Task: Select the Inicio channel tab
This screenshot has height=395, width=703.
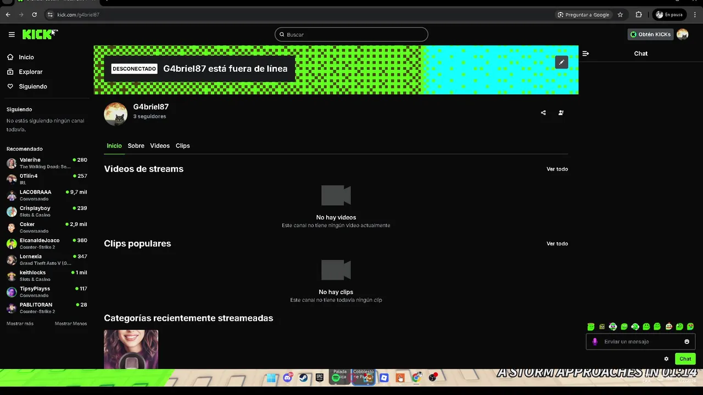Action: [x=114, y=145]
